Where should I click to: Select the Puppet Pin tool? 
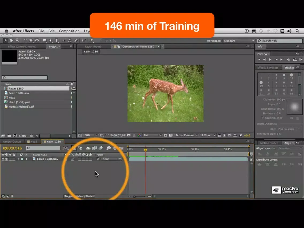click(91, 40)
